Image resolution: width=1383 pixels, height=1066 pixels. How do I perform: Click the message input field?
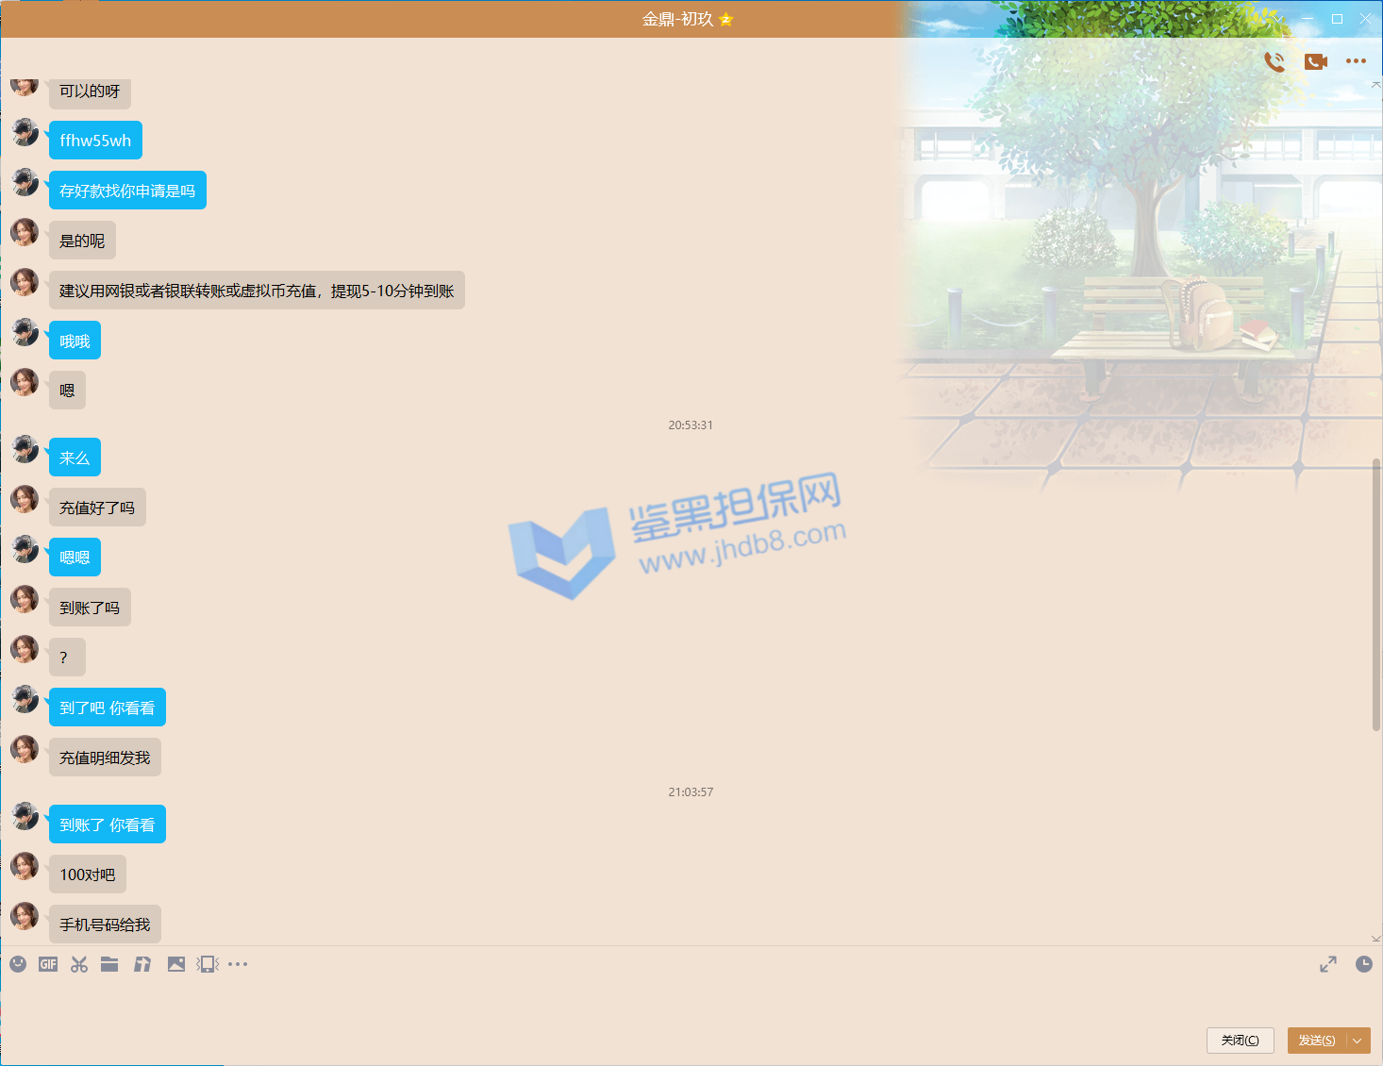(x=660, y=1000)
